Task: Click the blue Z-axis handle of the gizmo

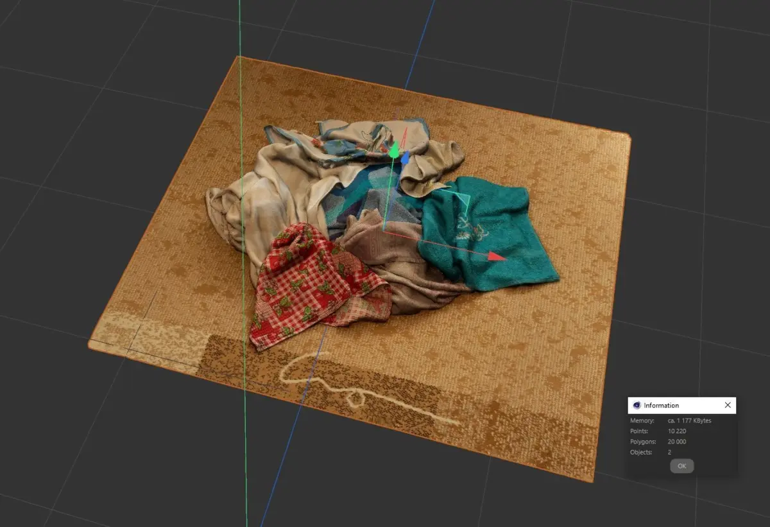Action: click(x=406, y=157)
